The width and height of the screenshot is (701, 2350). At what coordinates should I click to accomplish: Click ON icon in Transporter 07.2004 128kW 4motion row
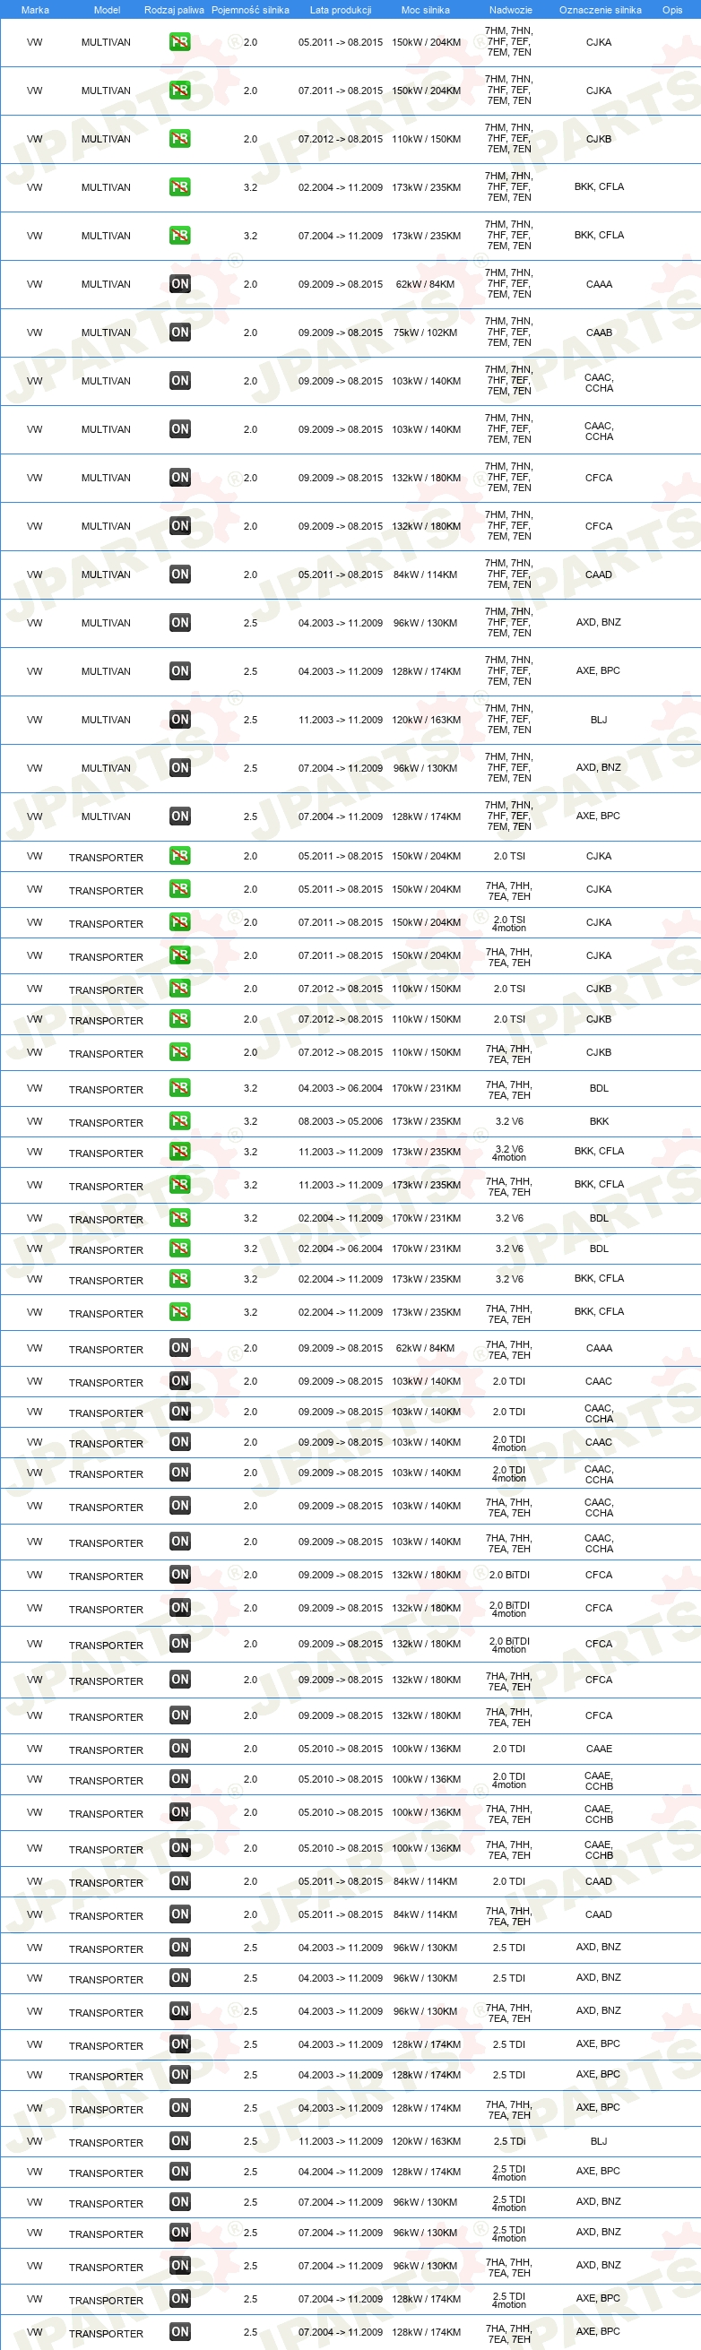[180, 2298]
